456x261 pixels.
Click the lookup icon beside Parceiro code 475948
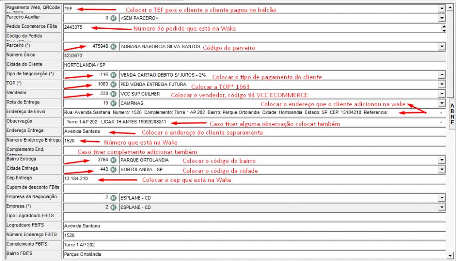(x=113, y=46)
